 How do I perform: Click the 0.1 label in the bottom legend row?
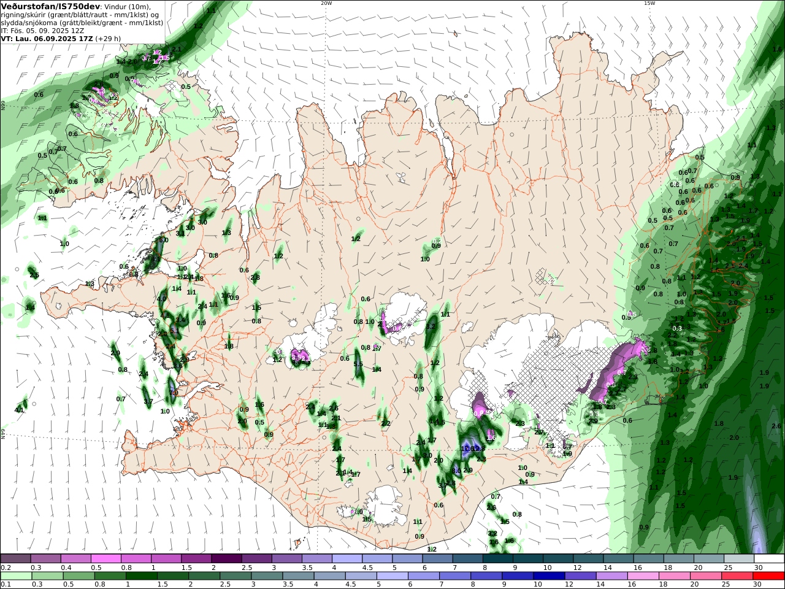[x=5, y=585]
